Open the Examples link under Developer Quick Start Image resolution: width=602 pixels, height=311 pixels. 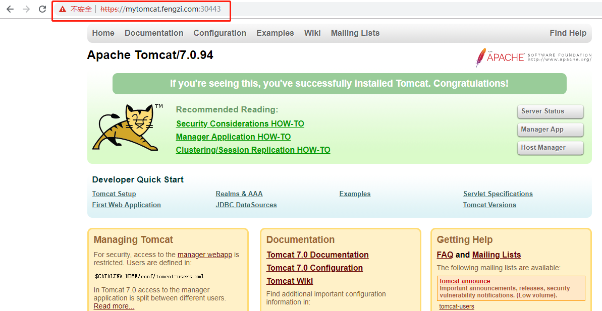(x=355, y=194)
